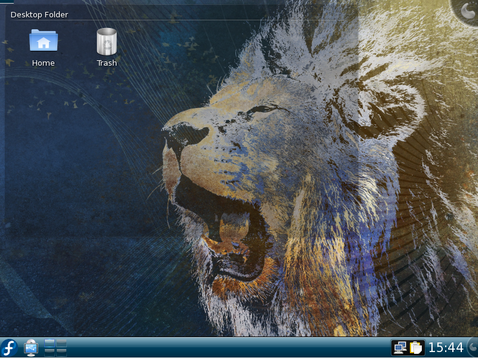
Task: Switch to the fourth virtual desktop in pager
Action: (x=62, y=352)
